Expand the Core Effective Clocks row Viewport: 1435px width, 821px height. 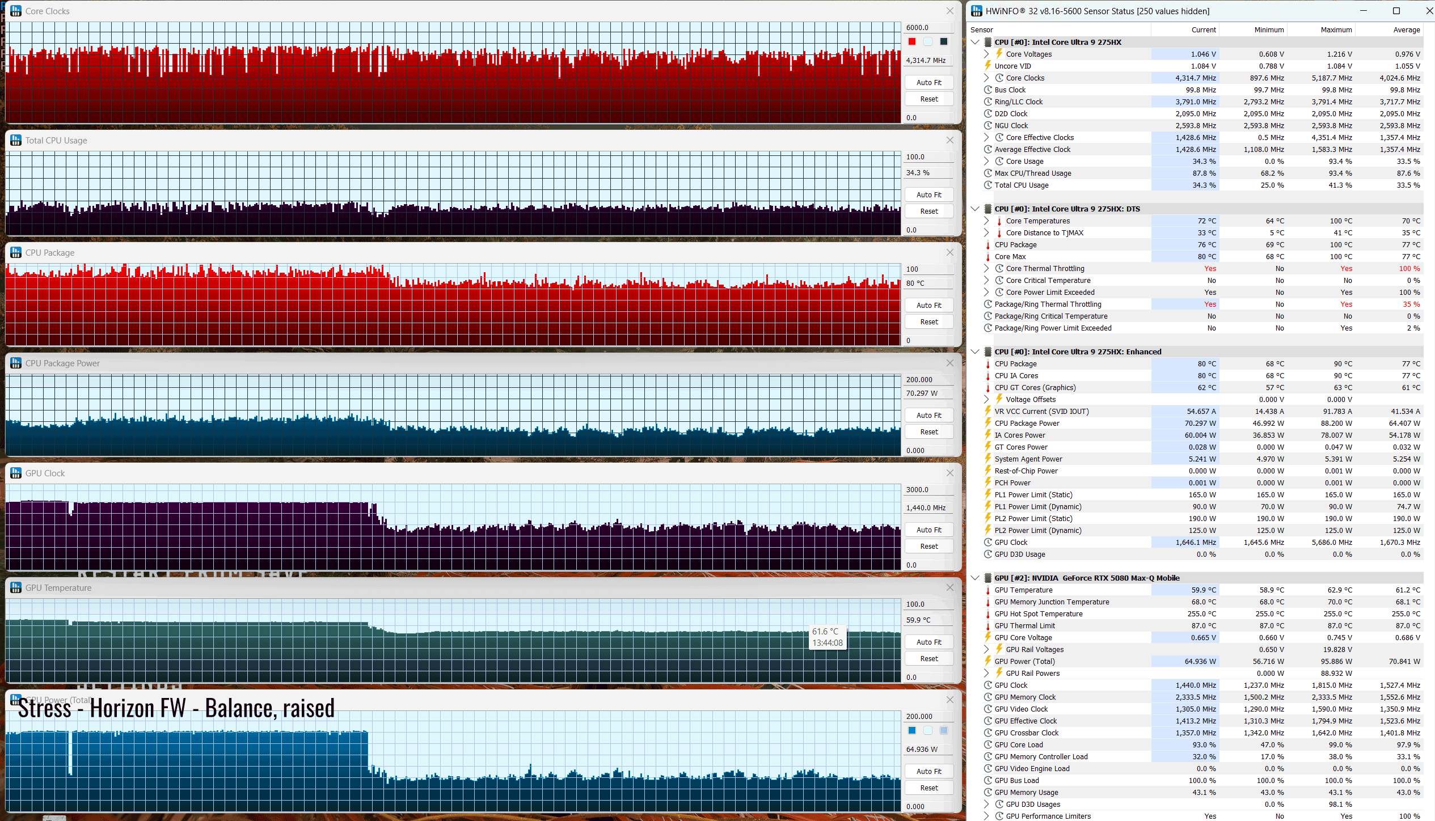pyautogui.click(x=986, y=137)
